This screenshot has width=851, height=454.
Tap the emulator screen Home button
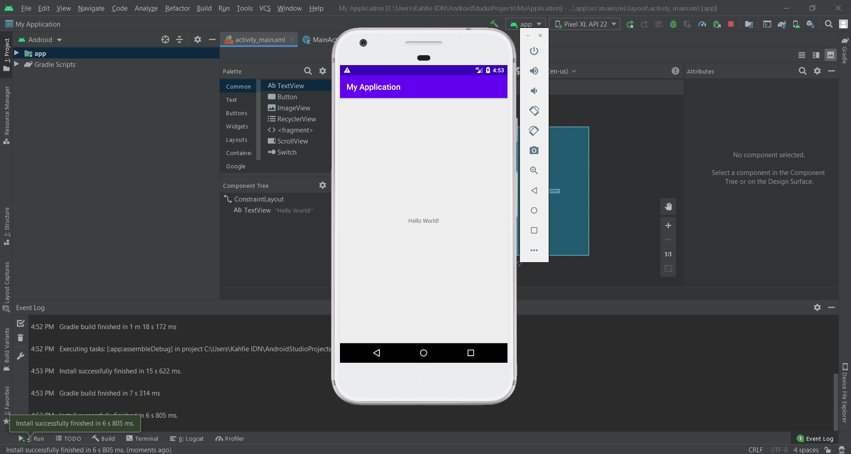pyautogui.click(x=424, y=353)
